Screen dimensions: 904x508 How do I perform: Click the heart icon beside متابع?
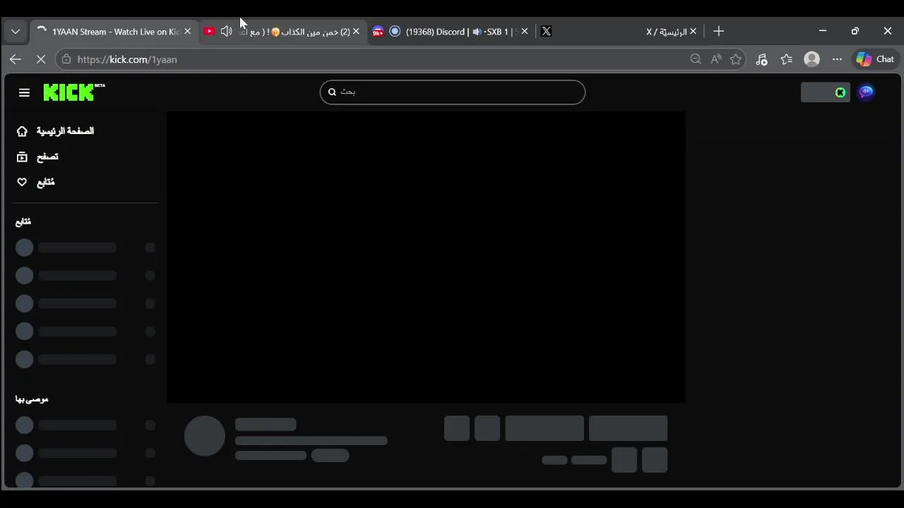(22, 182)
